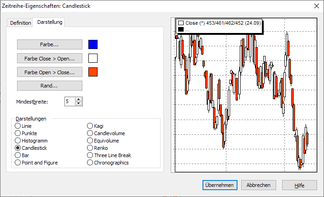
Task: Open the Darstellung tab
Action: pos(50,22)
